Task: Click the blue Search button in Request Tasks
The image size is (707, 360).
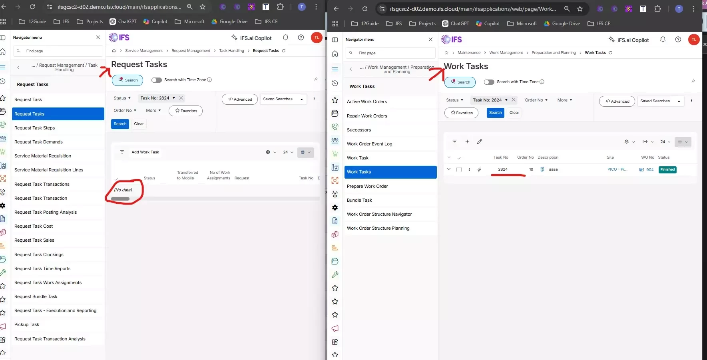Action: [120, 124]
